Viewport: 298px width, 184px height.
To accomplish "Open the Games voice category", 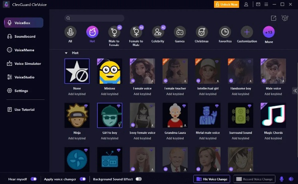I will (x=180, y=32).
